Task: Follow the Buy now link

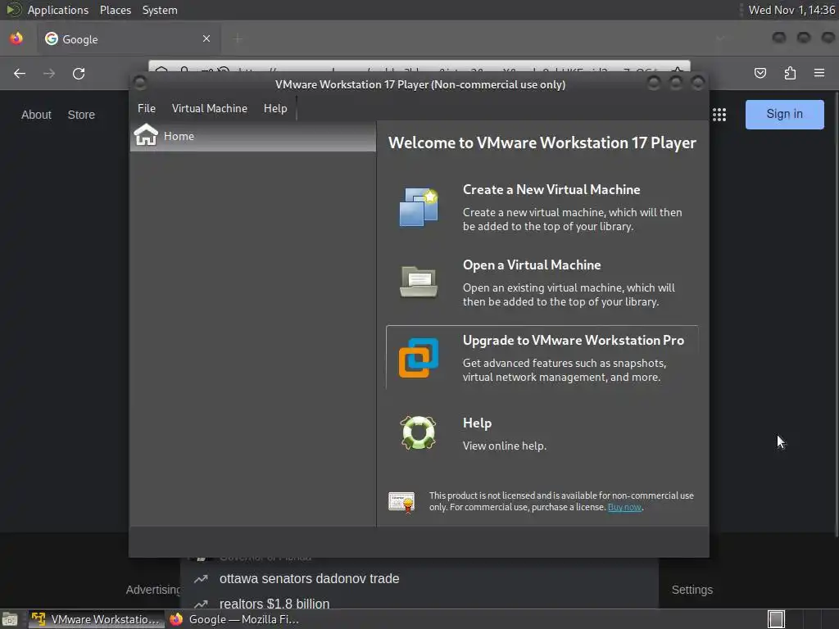Action: tap(624, 507)
